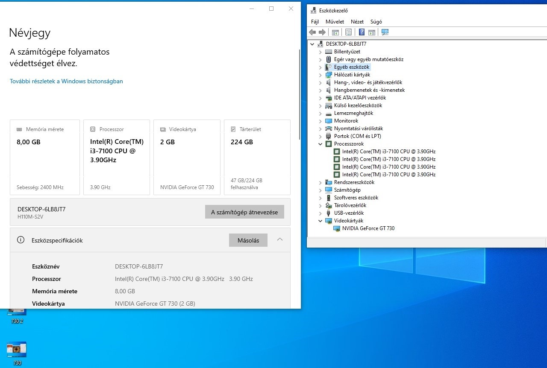Click the Másolás button
Image resolution: width=547 pixels, height=368 pixels.
click(248, 240)
